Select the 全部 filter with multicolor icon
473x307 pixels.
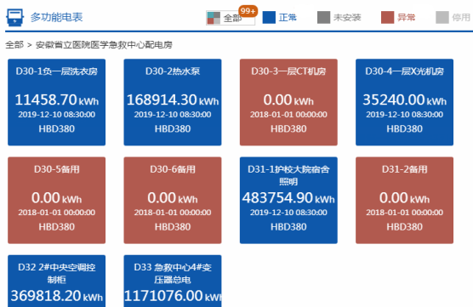click(231, 18)
